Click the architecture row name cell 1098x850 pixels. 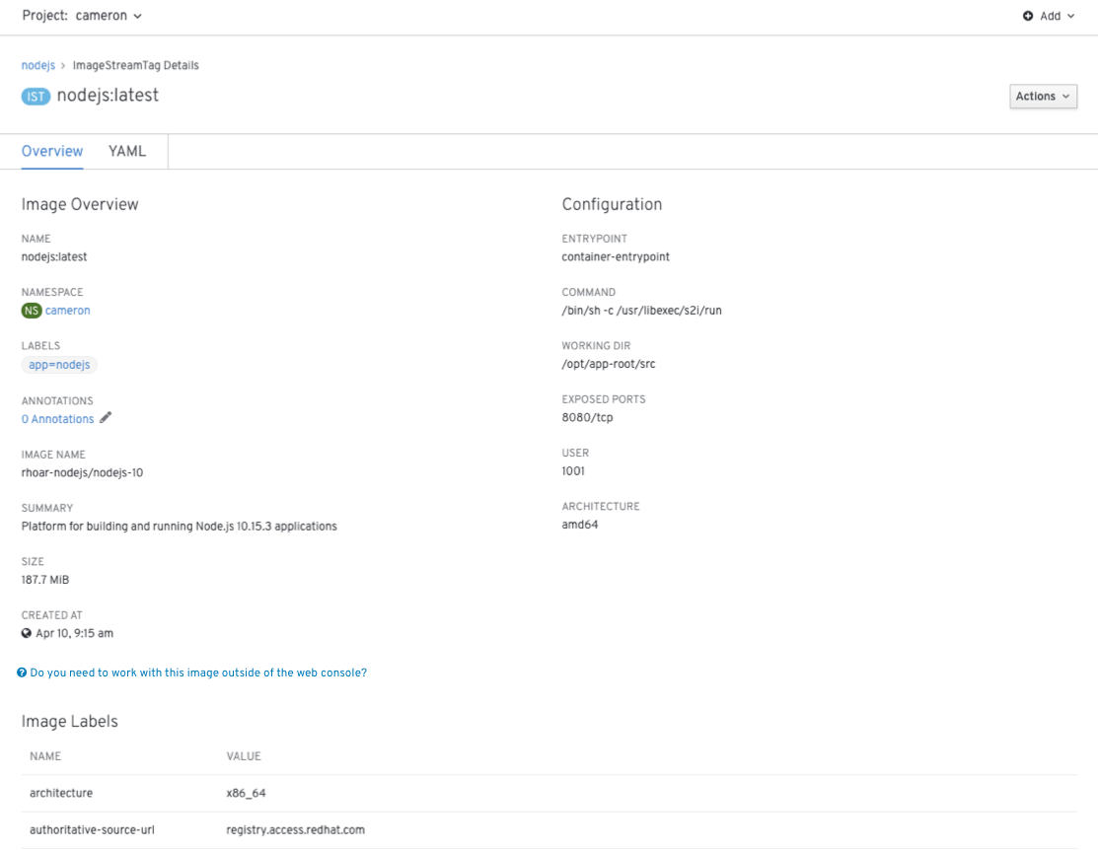pyautogui.click(x=61, y=793)
